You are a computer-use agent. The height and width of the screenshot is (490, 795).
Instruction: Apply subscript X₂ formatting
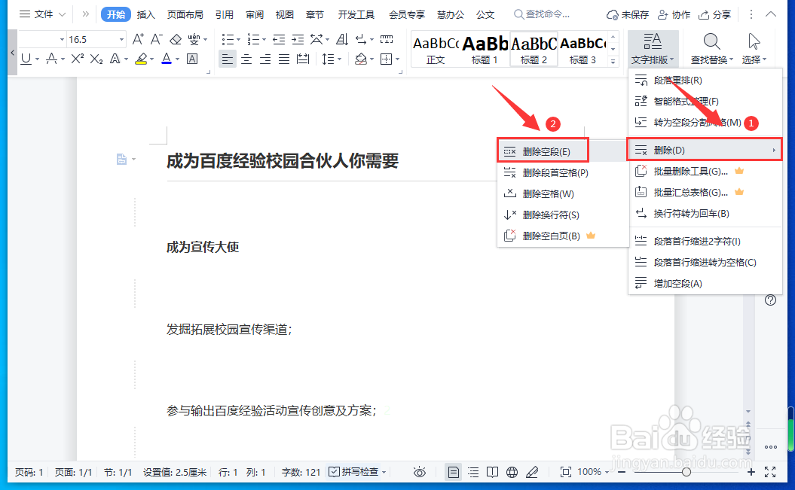click(x=96, y=59)
